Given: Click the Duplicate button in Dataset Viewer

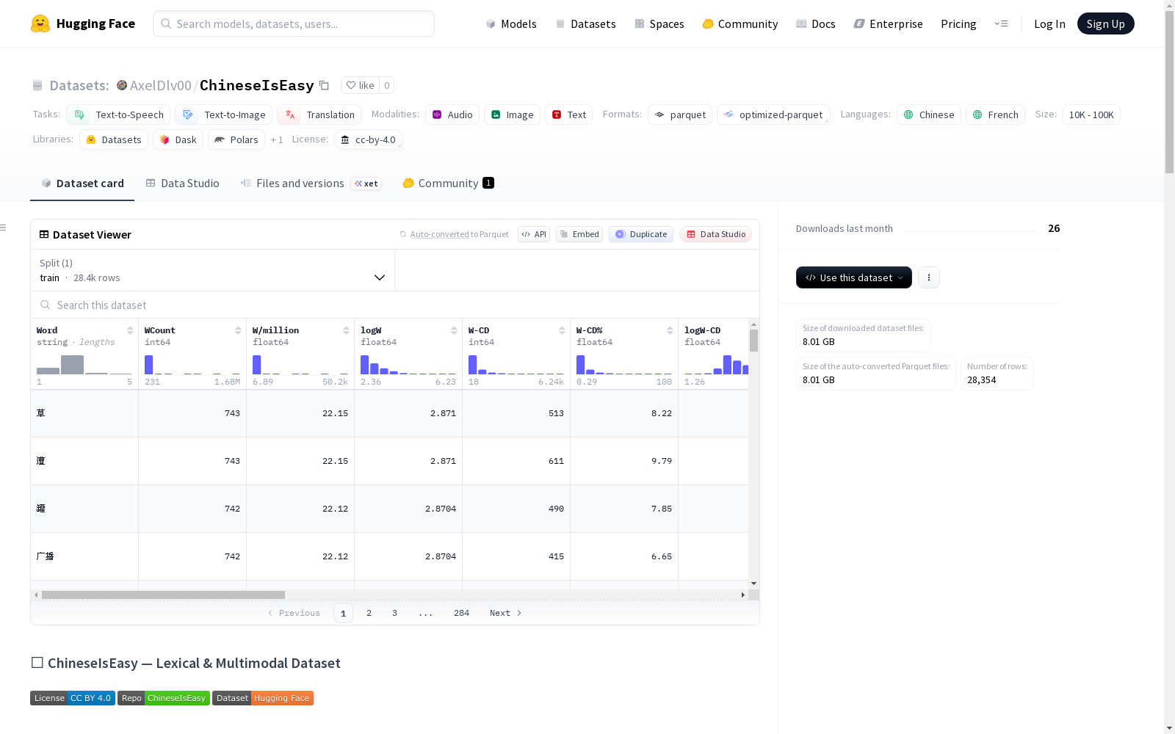Looking at the screenshot, I should coord(641,234).
